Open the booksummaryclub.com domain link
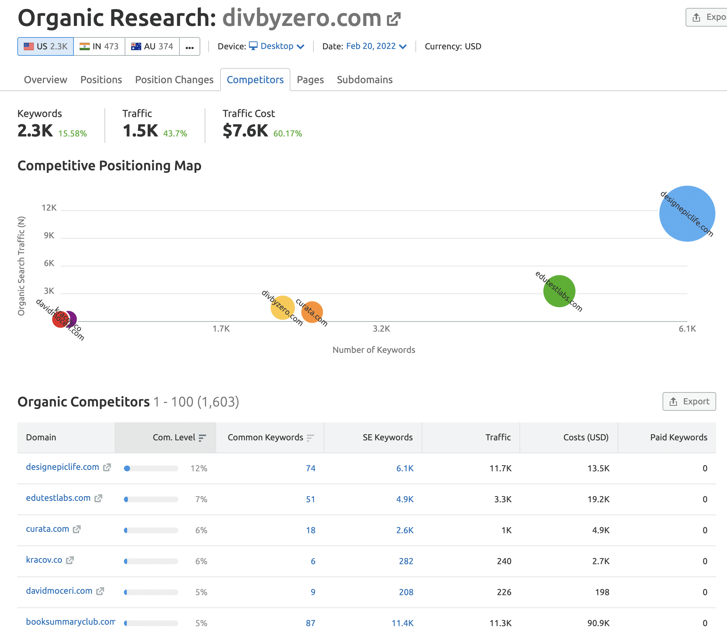This screenshot has height=638, width=727. [71, 622]
